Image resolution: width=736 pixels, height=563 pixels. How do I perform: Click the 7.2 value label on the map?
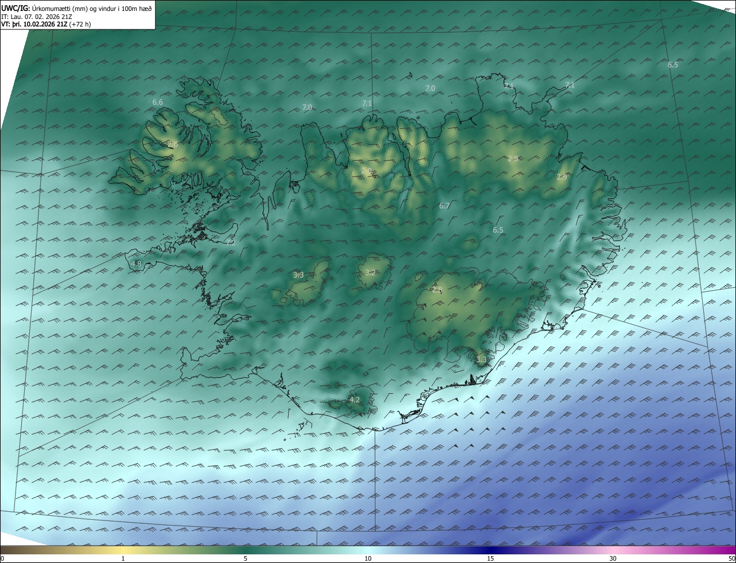pyautogui.click(x=231, y=242)
